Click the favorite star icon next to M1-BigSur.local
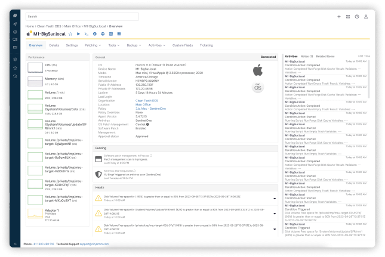The width and height of the screenshot is (385, 257). tap(70, 35)
